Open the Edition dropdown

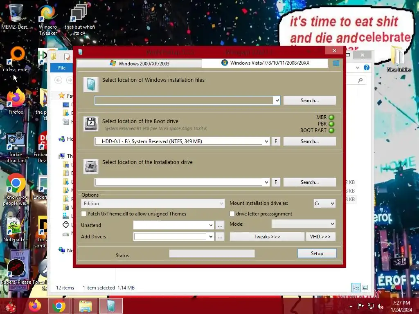(153, 204)
